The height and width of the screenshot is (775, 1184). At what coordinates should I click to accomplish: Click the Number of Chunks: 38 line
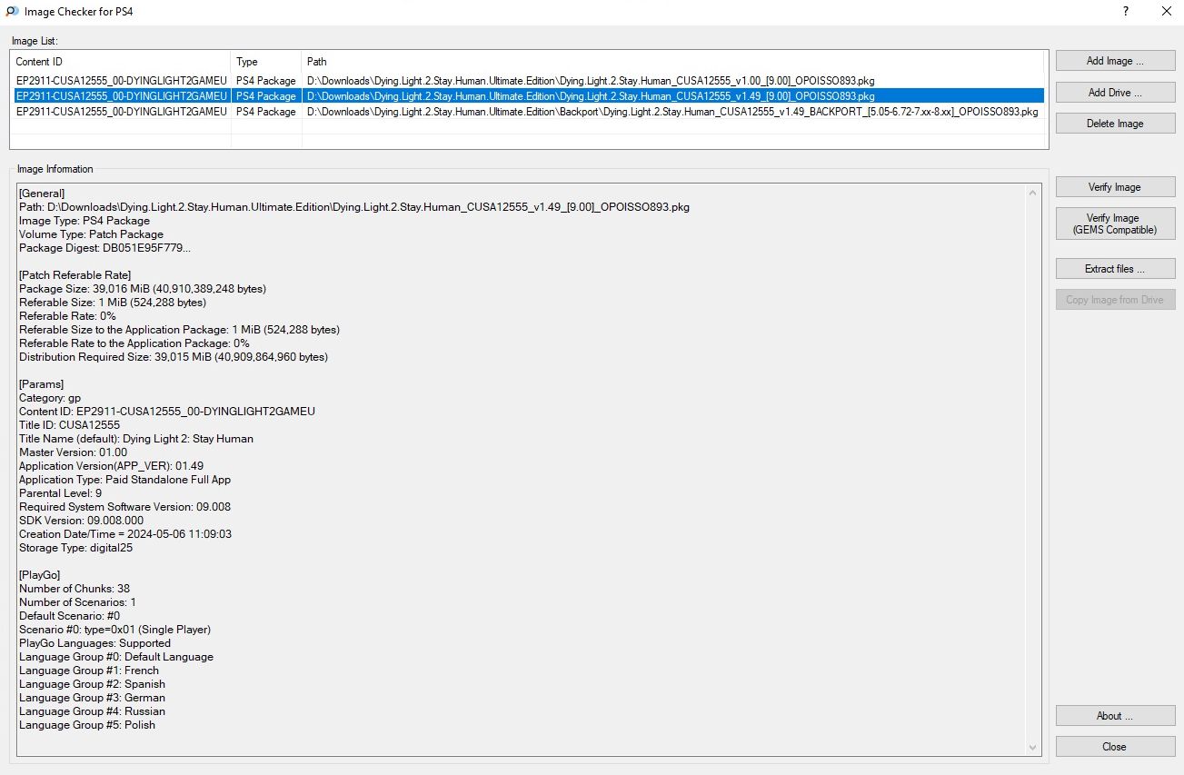coord(75,589)
